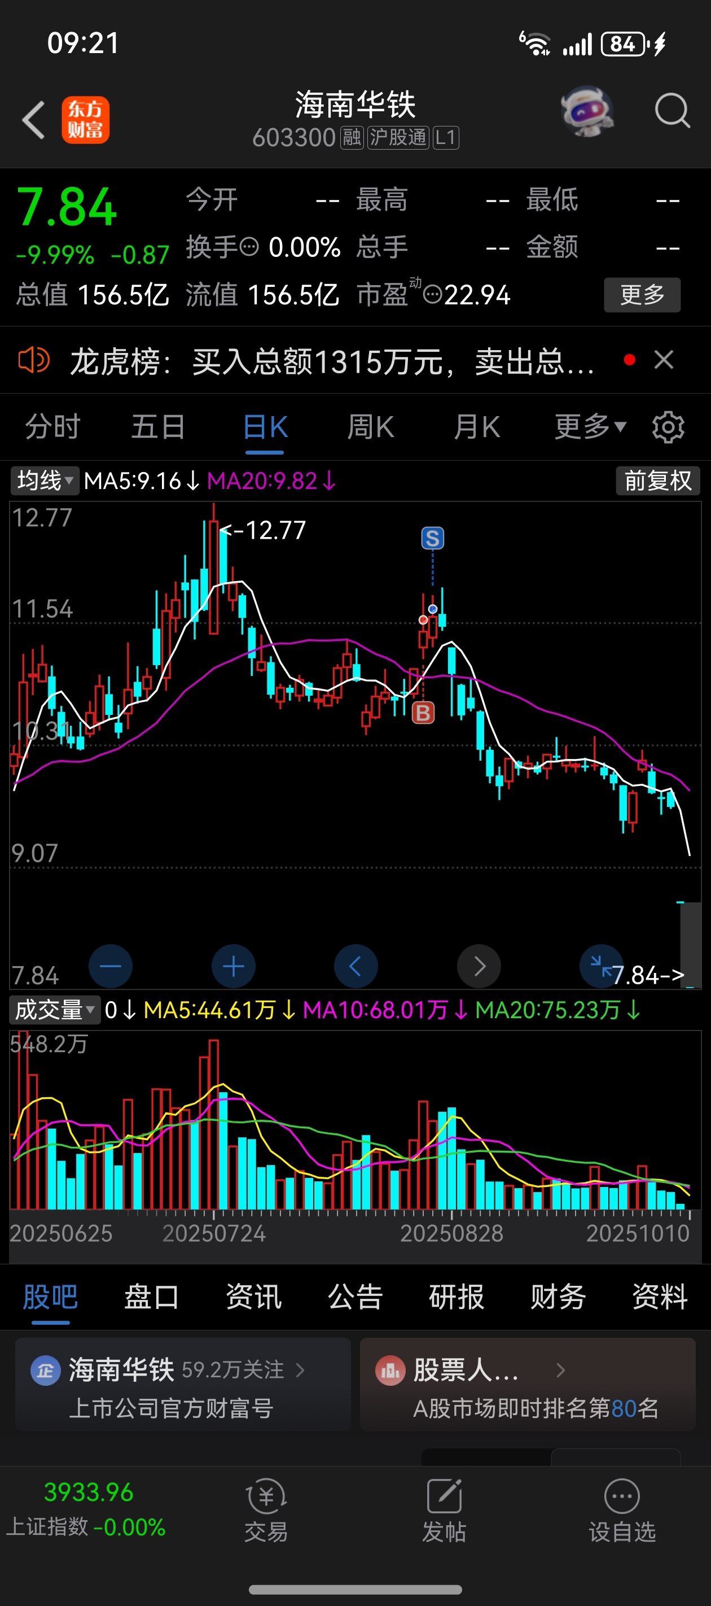
Task: Tap the S sell marker on chart
Action: 432,538
